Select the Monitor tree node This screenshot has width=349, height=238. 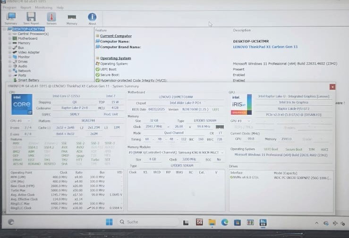24,57
